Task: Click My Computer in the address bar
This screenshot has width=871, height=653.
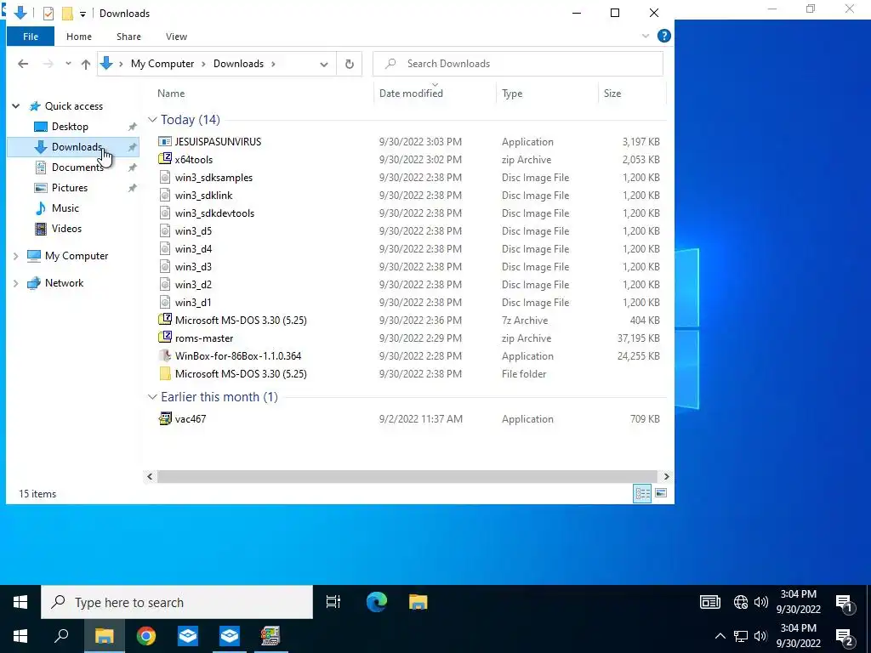Action: pyautogui.click(x=162, y=64)
